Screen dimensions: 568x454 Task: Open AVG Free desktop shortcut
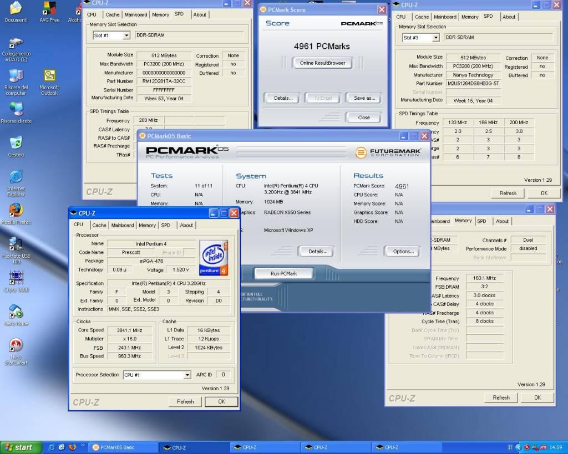pyautogui.click(x=49, y=12)
